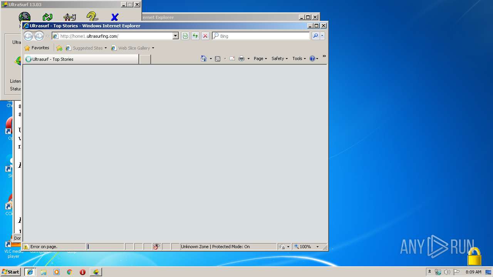493x277 pixels.
Task: Open the Page menu
Action: click(260, 58)
